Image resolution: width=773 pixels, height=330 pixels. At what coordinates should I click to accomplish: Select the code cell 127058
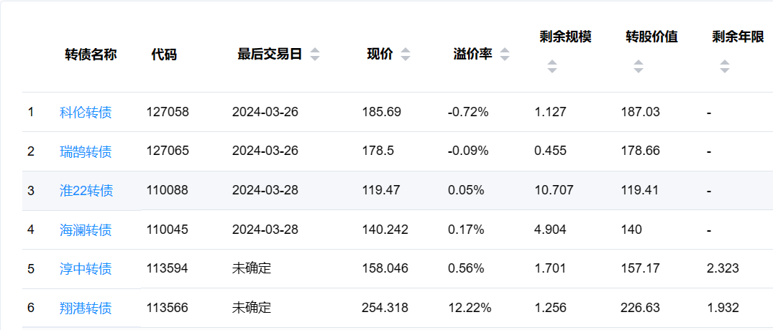168,112
